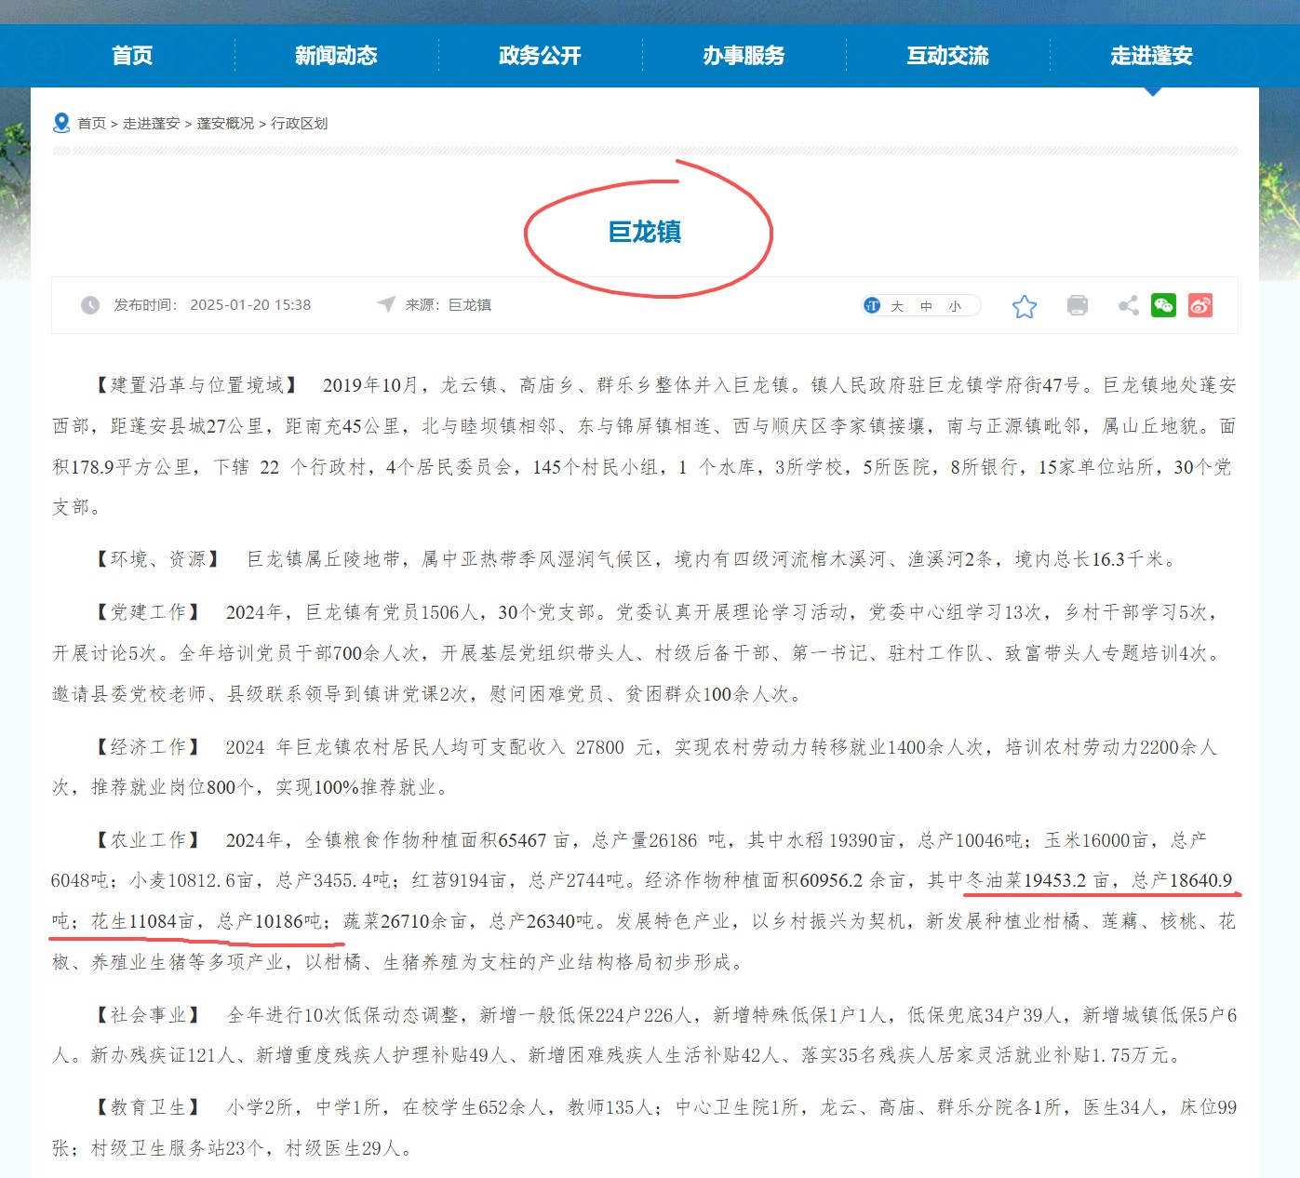1300x1178 pixels.
Task: Click the 行政区划 breadcrumb link
Action: tap(299, 124)
